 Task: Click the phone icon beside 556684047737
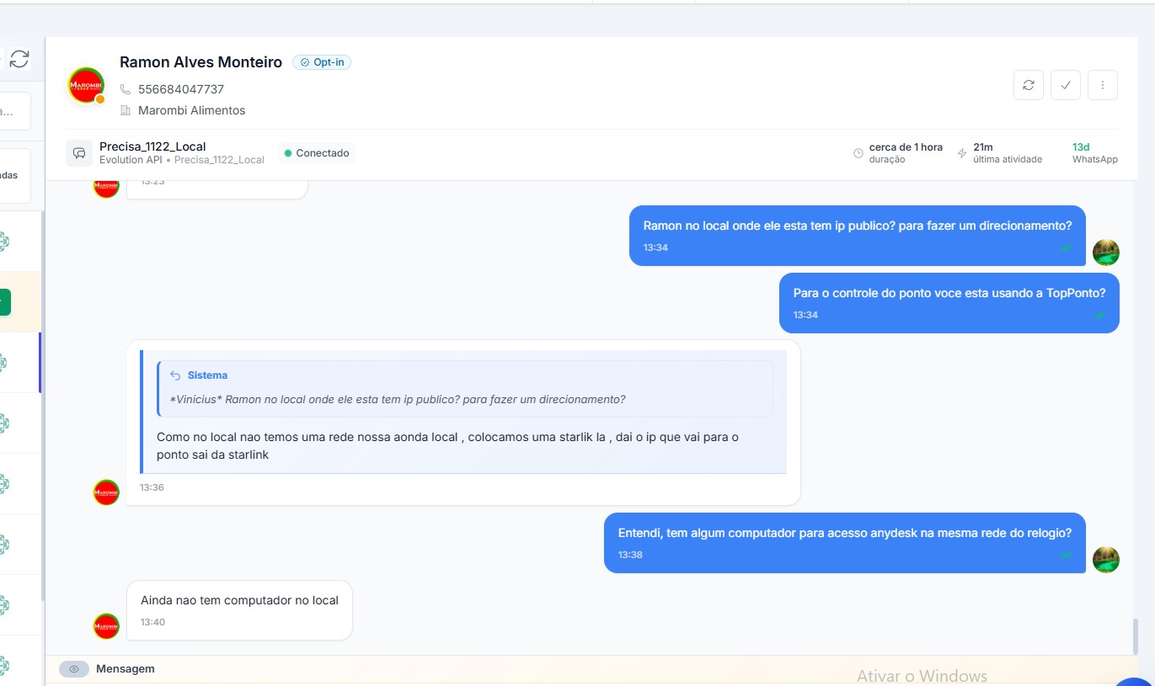coord(126,89)
